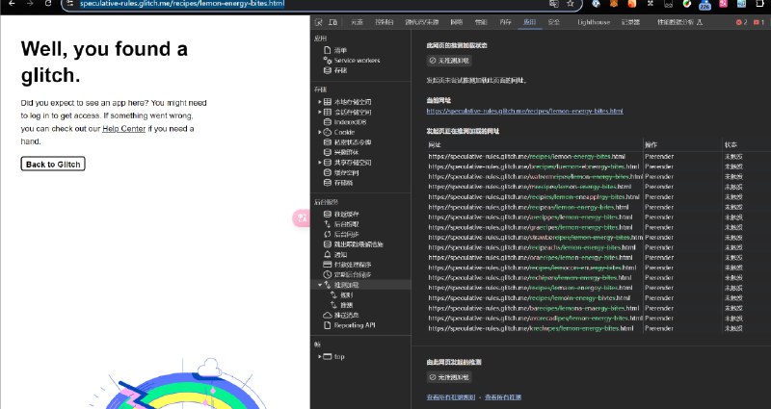771x409 pixels.
Task: Open the extension icon showing 226 badge
Action: click(x=705, y=5)
